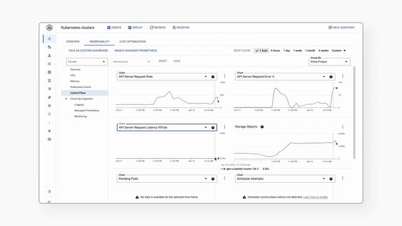Click the API Server Request Rate line chart
Image resolution: width=402 pixels, height=226 pixels.
point(166,96)
